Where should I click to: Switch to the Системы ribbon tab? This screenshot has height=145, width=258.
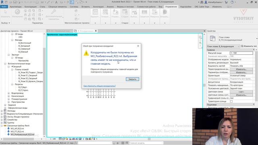[74, 7]
